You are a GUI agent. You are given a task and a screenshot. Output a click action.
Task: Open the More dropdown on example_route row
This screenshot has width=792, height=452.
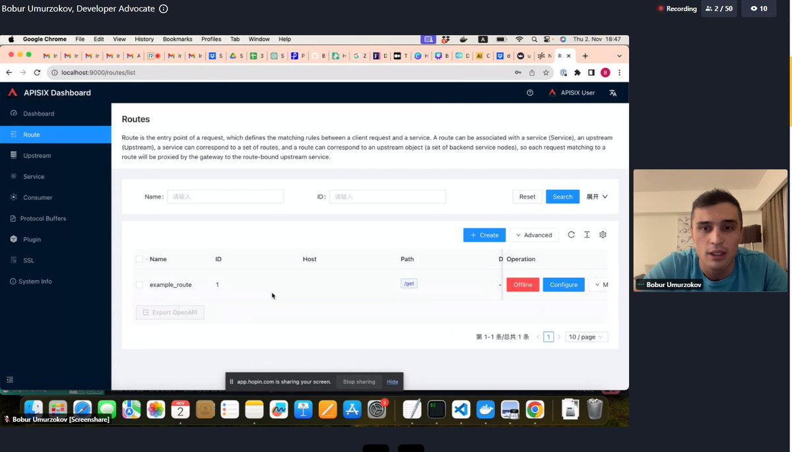601,284
